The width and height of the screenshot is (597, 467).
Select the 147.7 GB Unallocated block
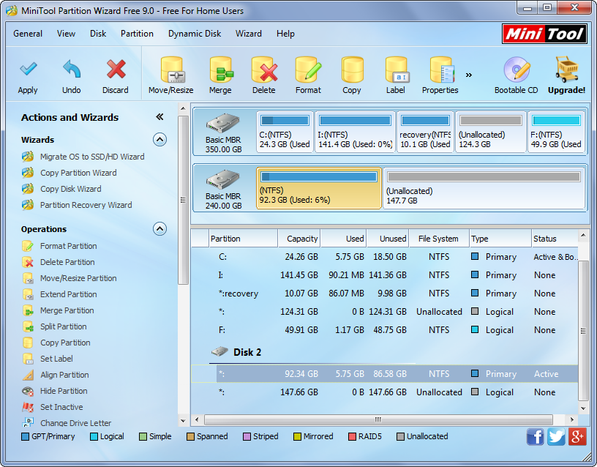pyautogui.click(x=484, y=188)
